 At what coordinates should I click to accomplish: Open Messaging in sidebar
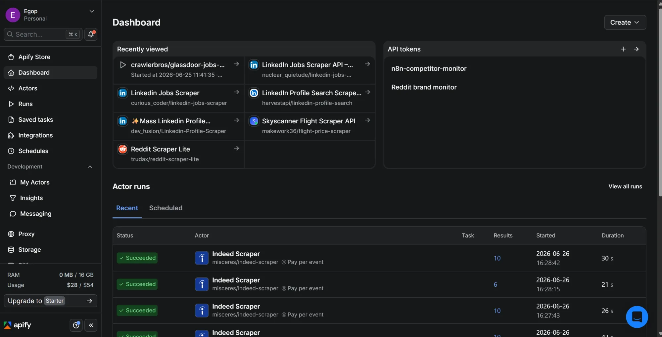click(50, 214)
